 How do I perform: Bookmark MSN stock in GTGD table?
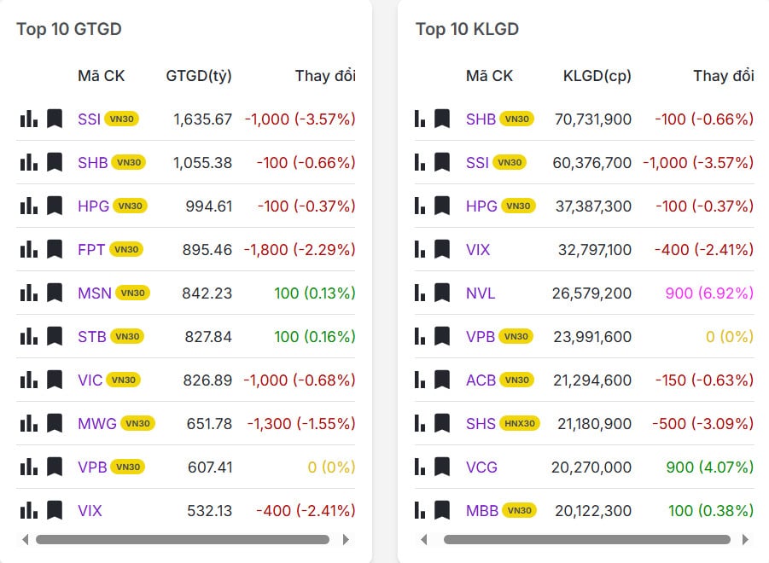tap(55, 293)
